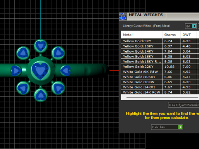Viewport: 199px width, 149px height.
Task: Select the Yellow Gold:22KY row
Action: (x=160, y=67)
